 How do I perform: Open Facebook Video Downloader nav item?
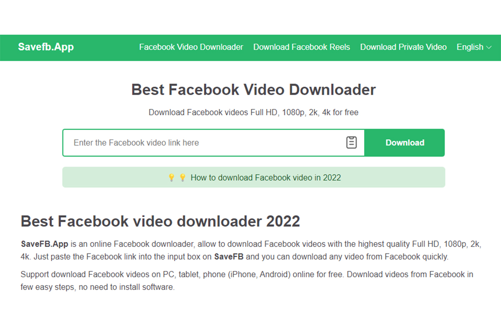191,47
